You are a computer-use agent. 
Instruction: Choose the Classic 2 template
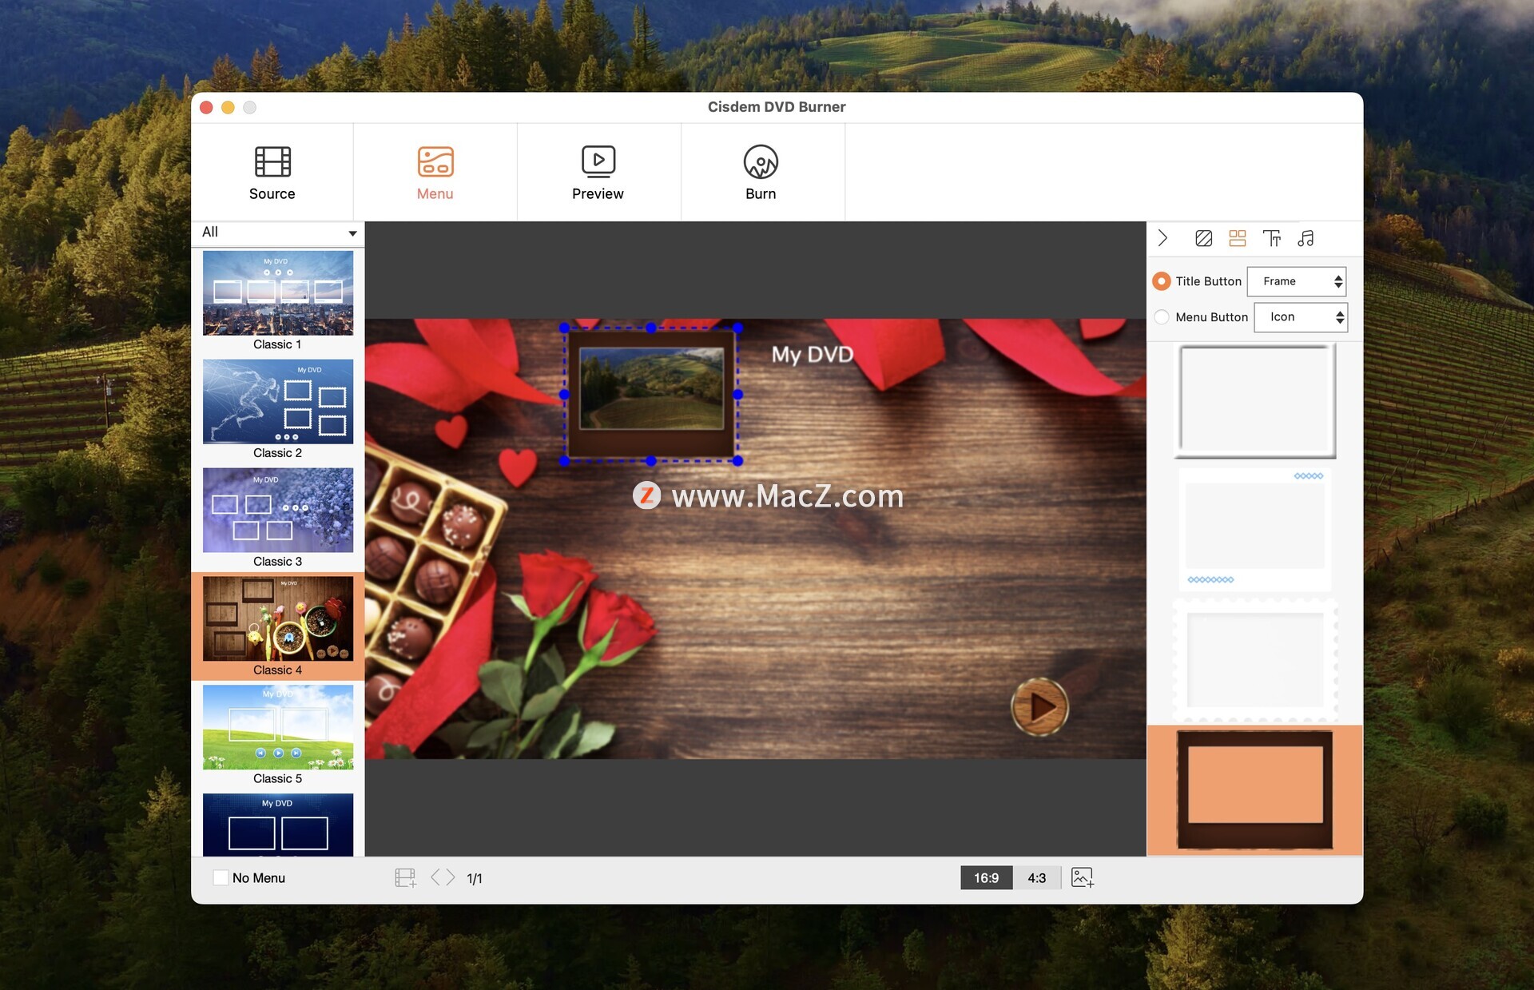[278, 409]
